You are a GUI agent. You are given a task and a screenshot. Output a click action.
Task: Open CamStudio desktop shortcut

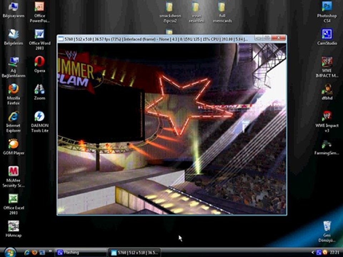tap(327, 37)
